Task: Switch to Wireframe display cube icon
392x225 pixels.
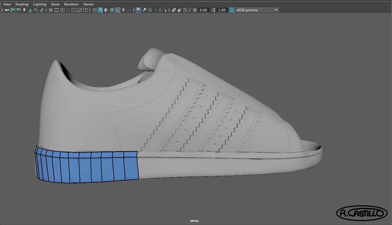Action: pyautogui.click(x=95, y=10)
